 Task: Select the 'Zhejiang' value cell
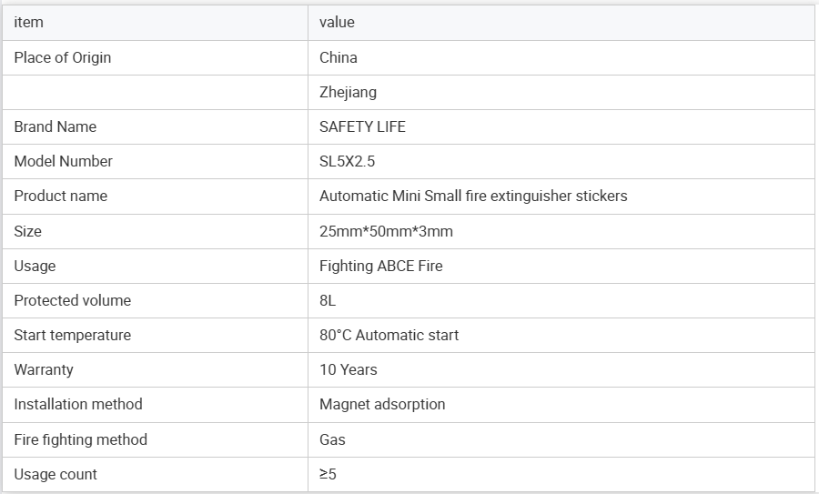click(x=348, y=92)
